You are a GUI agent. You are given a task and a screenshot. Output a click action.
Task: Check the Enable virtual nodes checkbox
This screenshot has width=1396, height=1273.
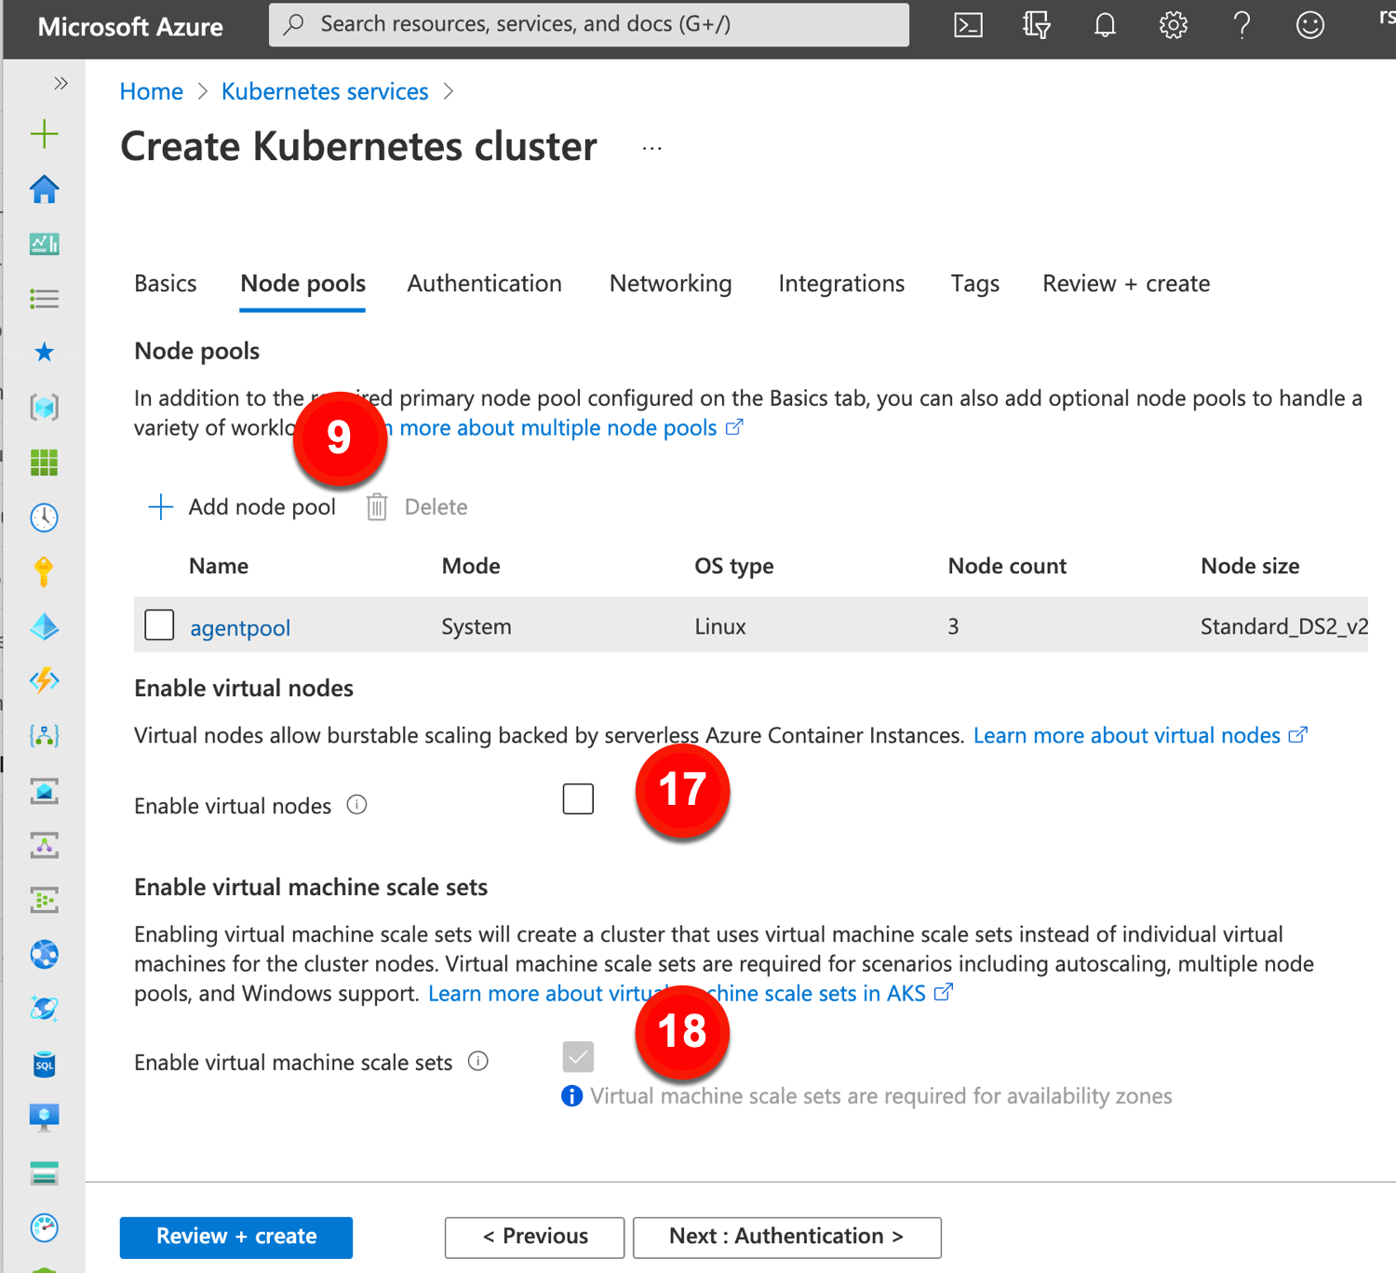point(578,798)
